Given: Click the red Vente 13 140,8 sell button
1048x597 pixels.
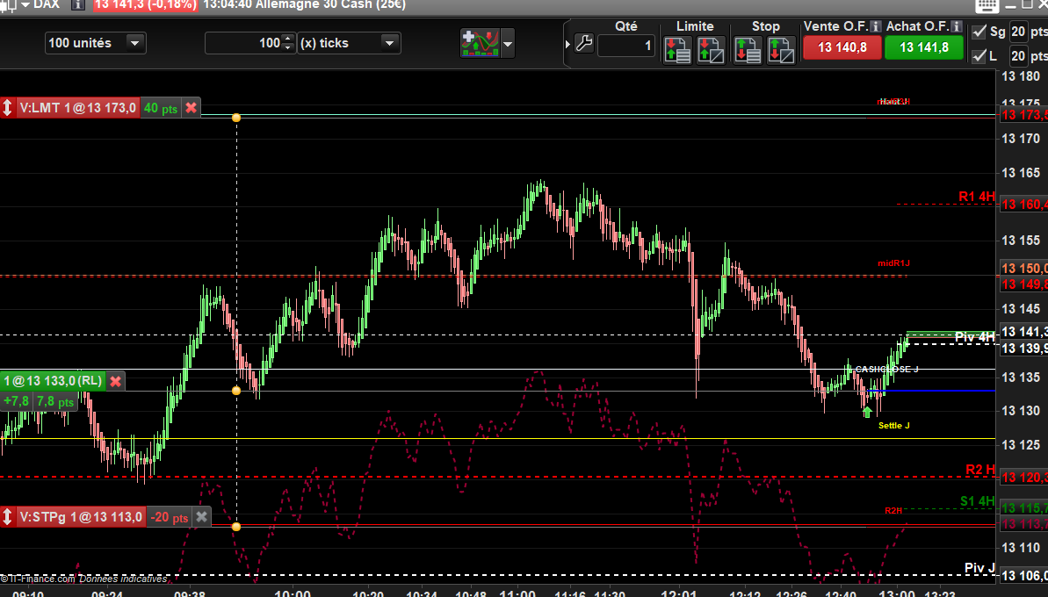Looking at the screenshot, I should point(842,47).
